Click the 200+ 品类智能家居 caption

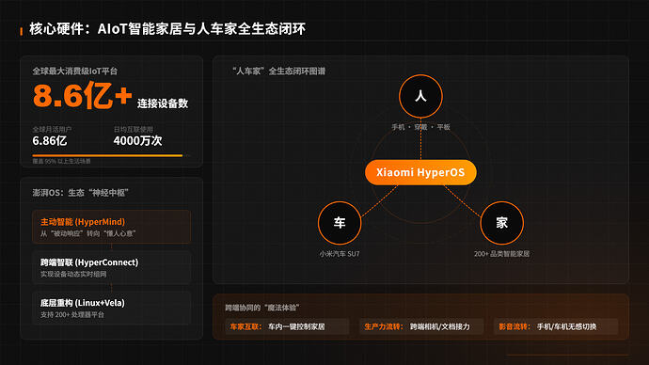tap(501, 254)
